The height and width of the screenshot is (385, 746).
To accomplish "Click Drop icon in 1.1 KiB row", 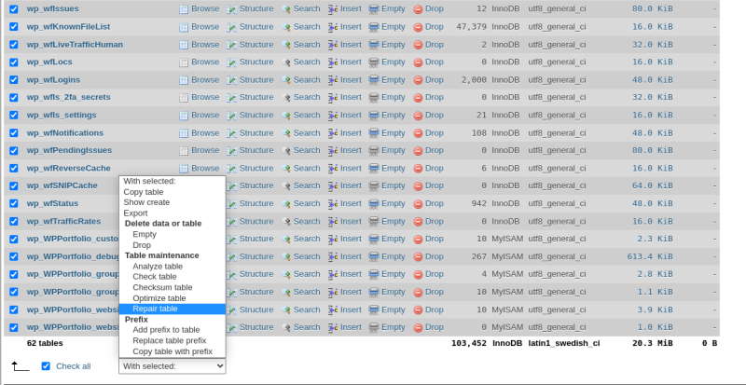I will (418, 292).
